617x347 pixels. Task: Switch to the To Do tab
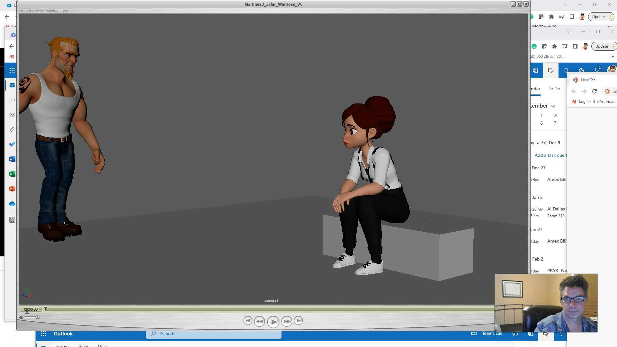(554, 89)
